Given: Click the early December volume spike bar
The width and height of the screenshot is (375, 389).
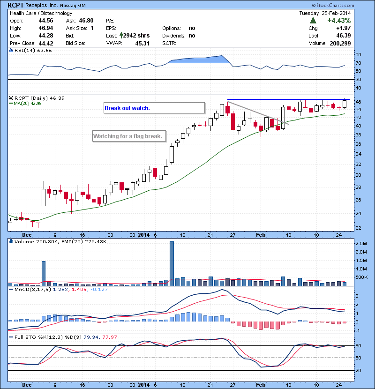Looking at the screenshot, I should (x=44, y=274).
